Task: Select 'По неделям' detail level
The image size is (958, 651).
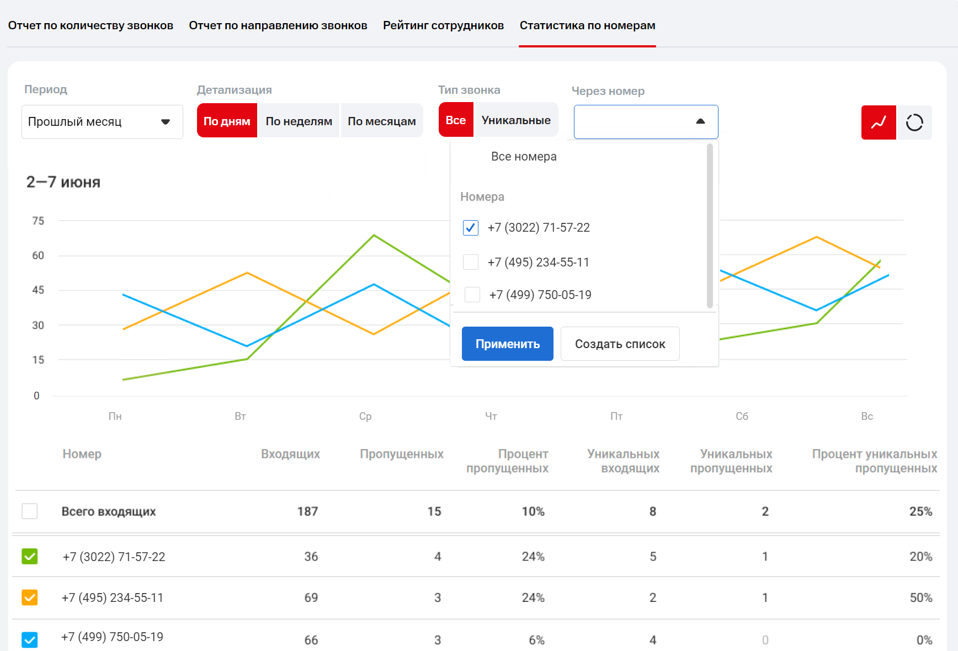Action: [x=299, y=121]
